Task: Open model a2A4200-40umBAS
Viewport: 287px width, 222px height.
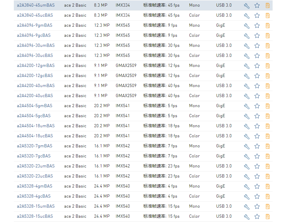Action: point(36,86)
